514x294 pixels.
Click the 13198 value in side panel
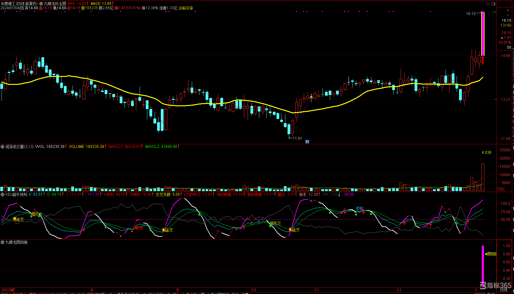(x=506, y=25)
